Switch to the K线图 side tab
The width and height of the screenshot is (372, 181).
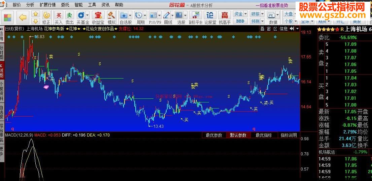point(2,71)
